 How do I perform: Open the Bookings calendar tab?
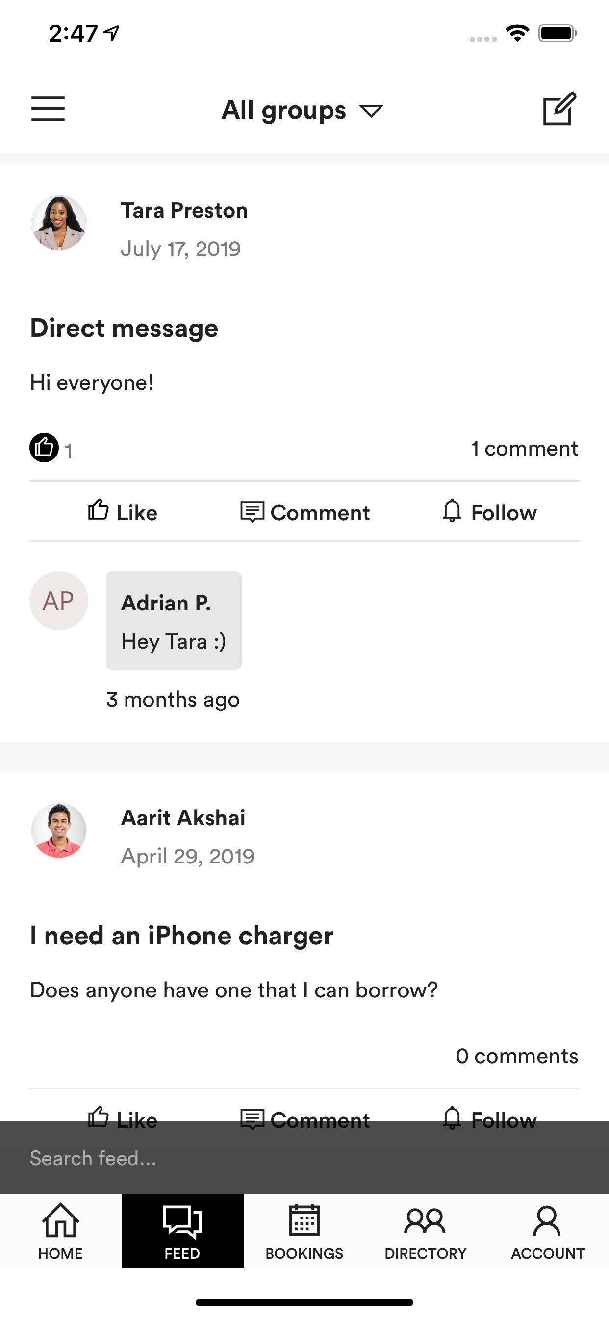pos(304,1231)
